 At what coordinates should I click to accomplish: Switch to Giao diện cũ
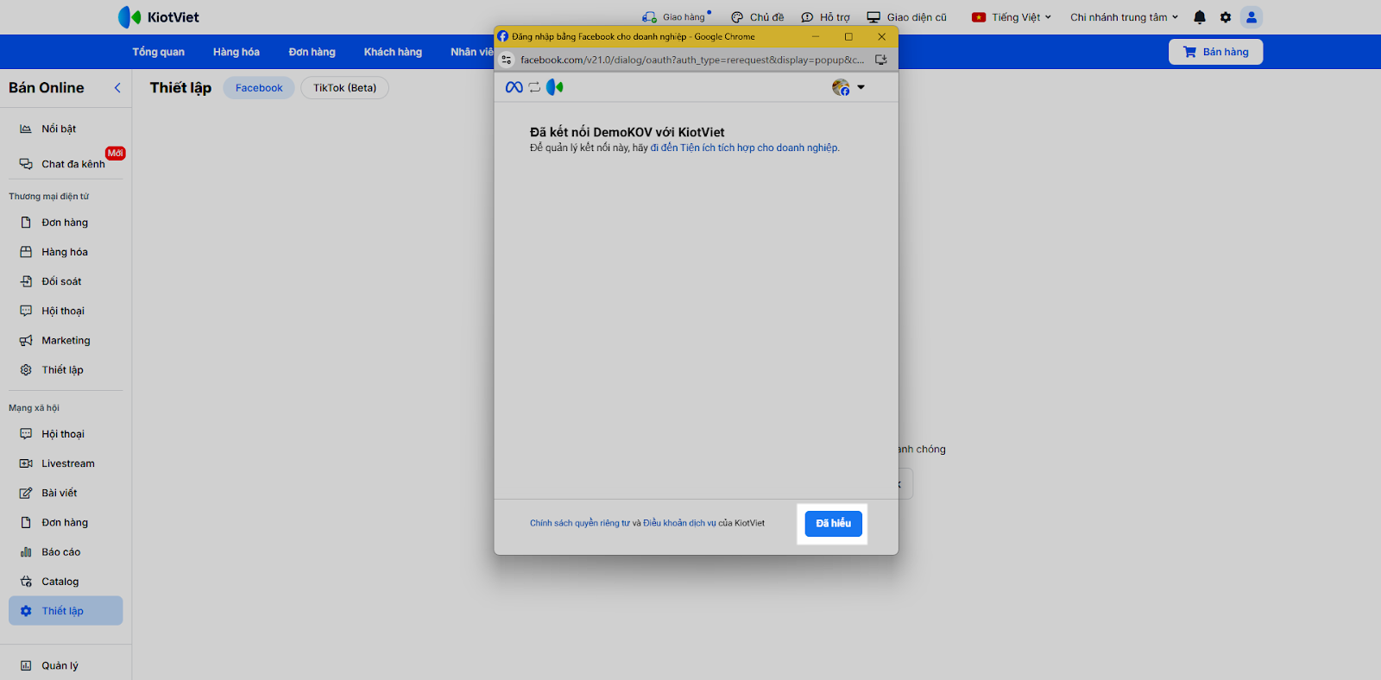[x=907, y=17]
